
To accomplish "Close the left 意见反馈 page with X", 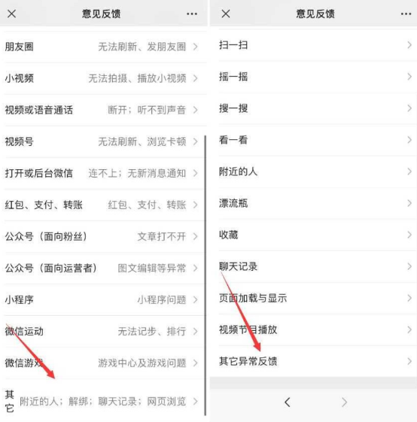I will coord(11,14).
